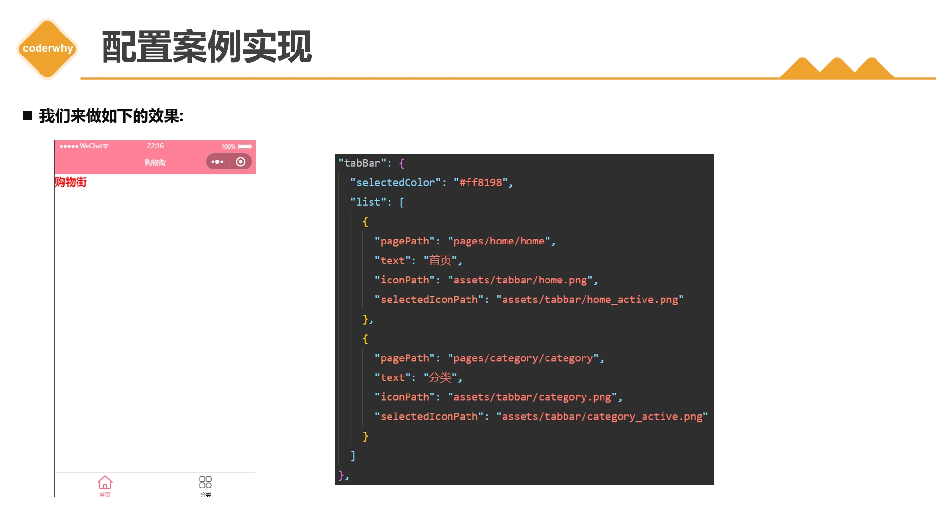
Task: Tap the circular close target icon in the capsule
Action: tap(241, 162)
